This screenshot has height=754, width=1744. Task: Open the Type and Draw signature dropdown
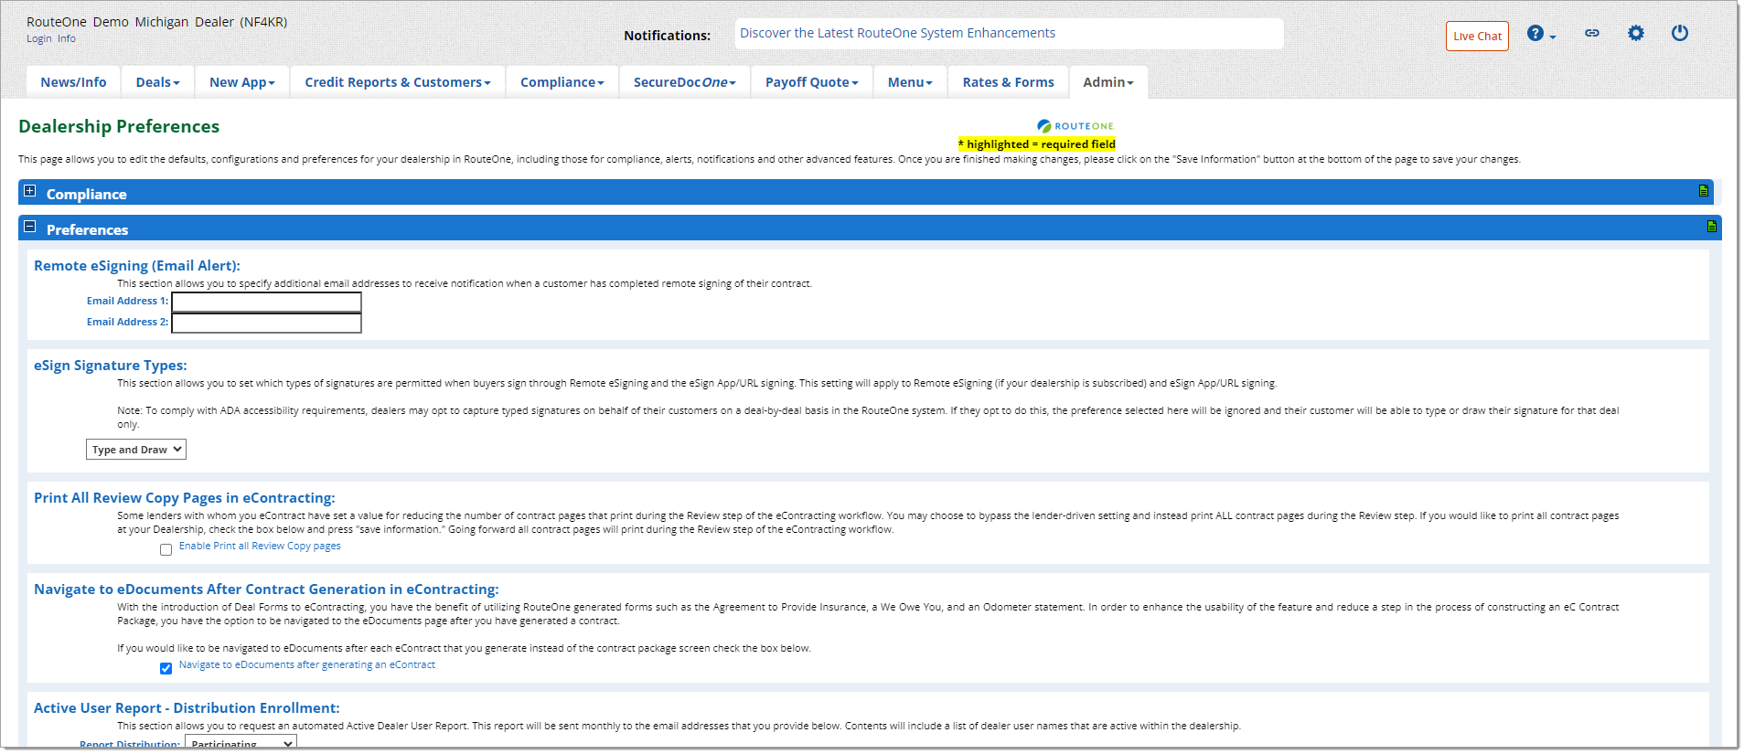[136, 450]
